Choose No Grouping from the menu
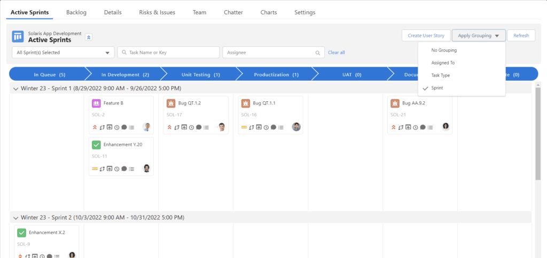This screenshot has height=258, width=547. click(x=444, y=50)
